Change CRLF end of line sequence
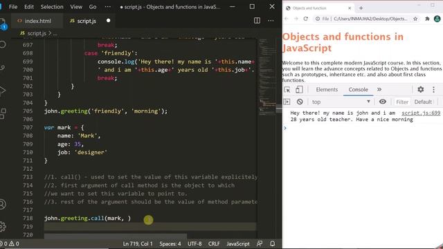443x249 pixels. click(214, 243)
